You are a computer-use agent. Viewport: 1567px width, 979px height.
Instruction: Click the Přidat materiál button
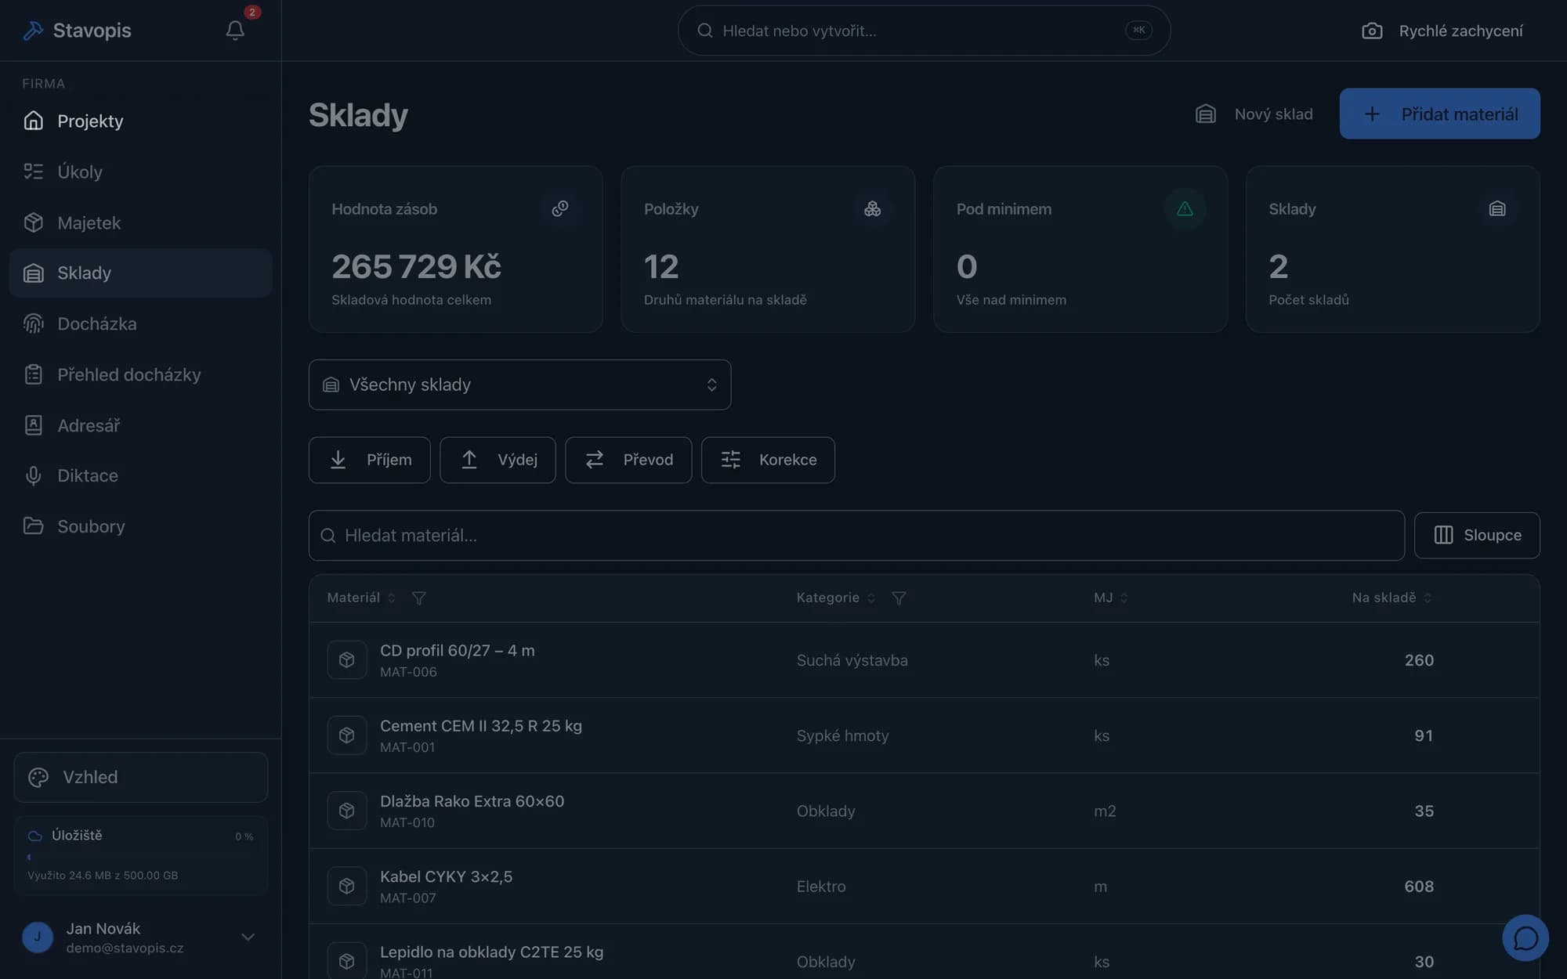point(1439,114)
